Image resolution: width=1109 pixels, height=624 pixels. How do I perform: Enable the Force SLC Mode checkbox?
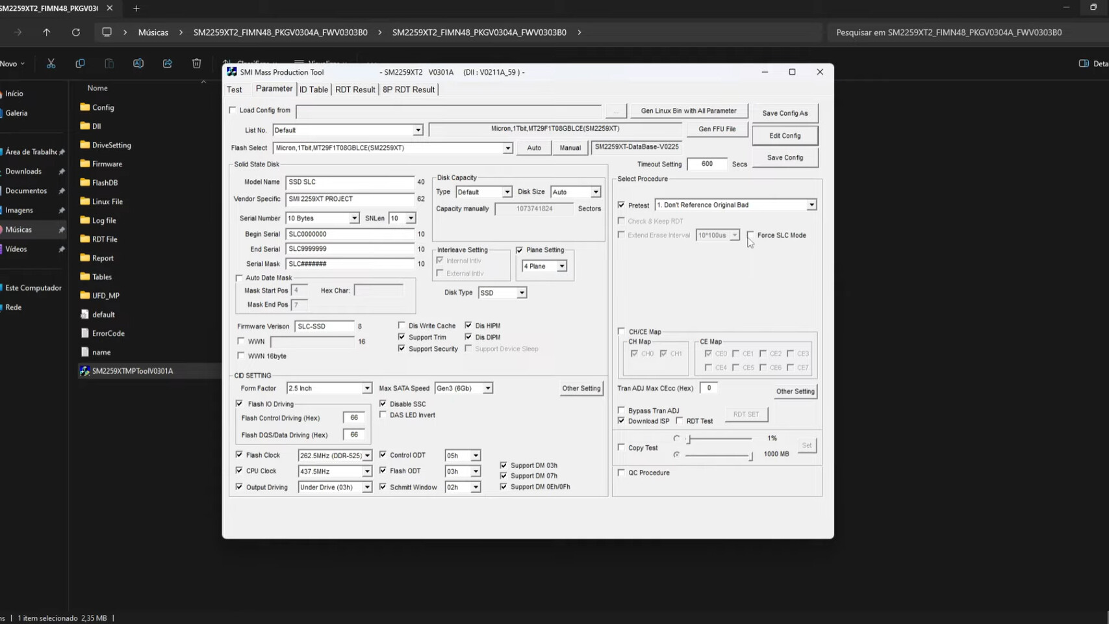(751, 235)
